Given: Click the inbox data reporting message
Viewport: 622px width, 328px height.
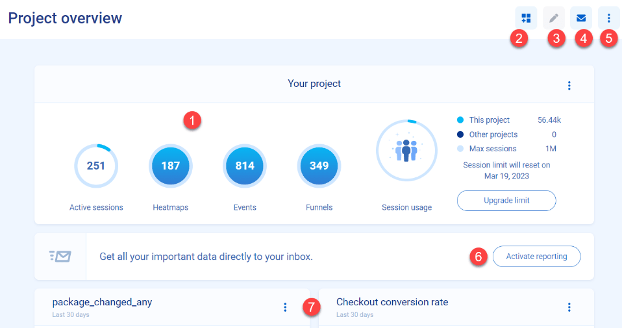Looking at the screenshot, I should (206, 257).
